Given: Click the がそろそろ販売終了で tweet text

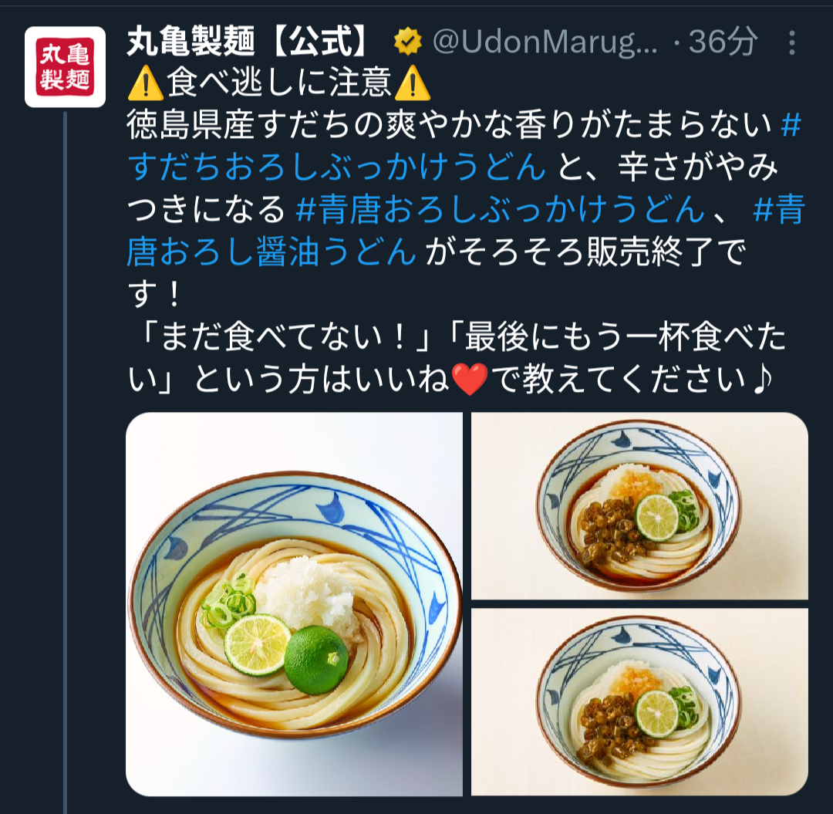Looking at the screenshot, I should tap(586, 252).
